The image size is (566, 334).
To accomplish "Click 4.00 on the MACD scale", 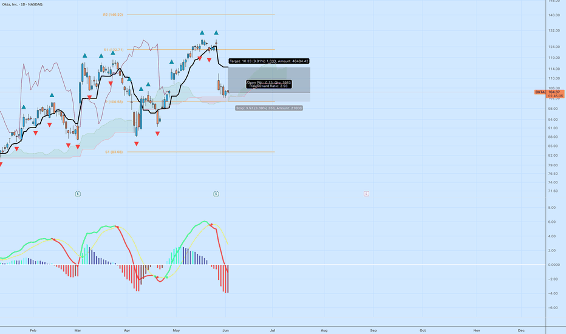I will tap(552, 236).
